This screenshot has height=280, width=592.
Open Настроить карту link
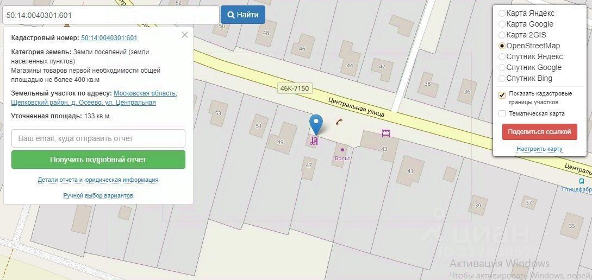coord(539,149)
